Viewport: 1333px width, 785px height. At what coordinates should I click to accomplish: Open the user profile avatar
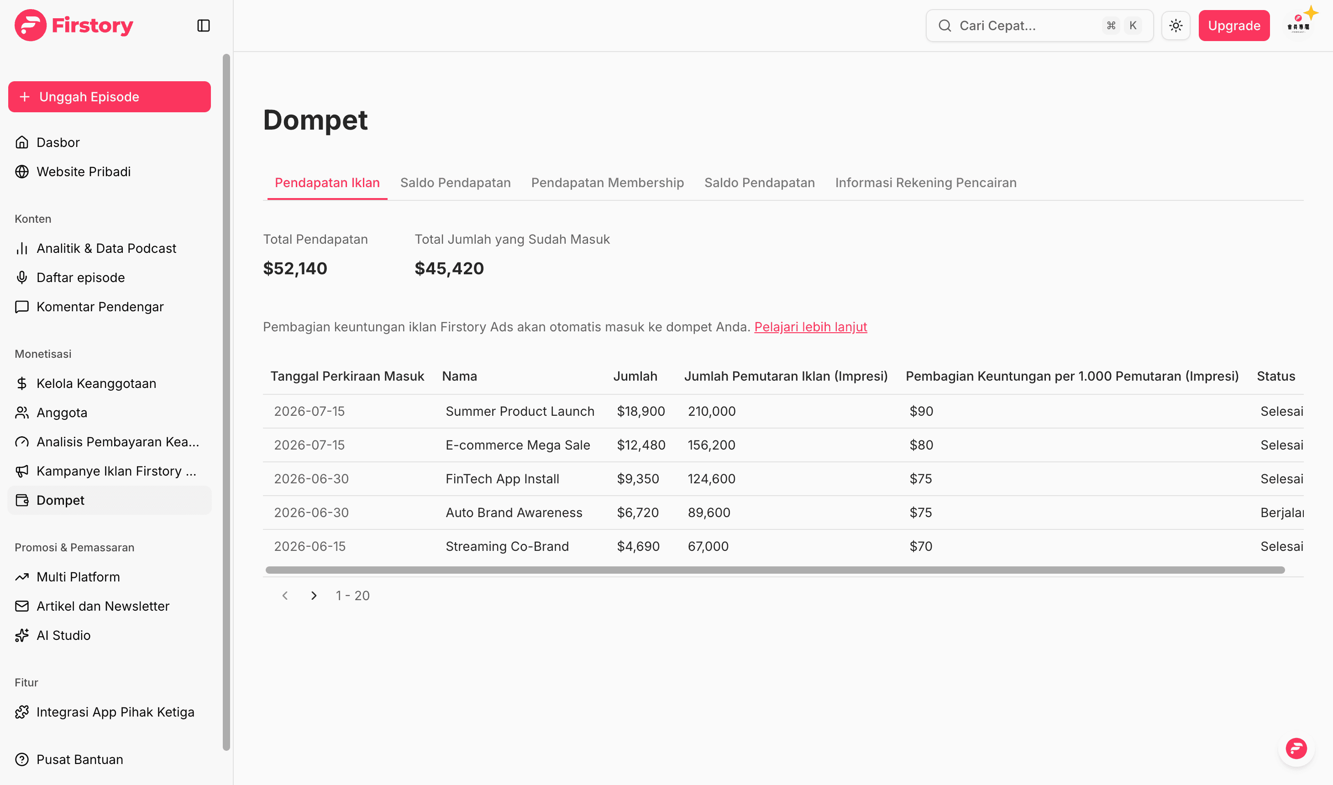click(x=1299, y=26)
